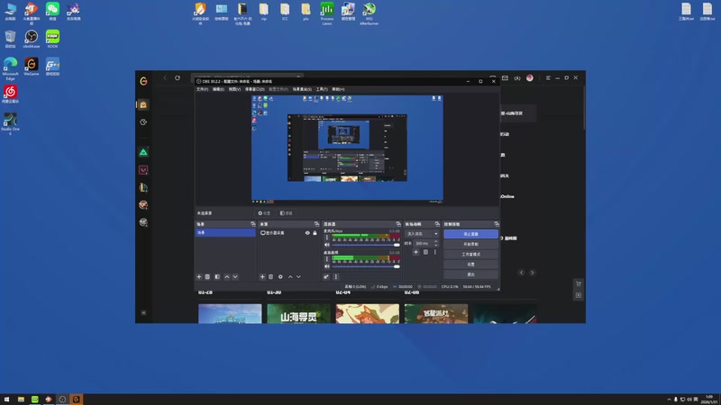Open the transition type dropdown in Scene Transitions
Viewport: 721px width, 405px height.
tap(422, 234)
